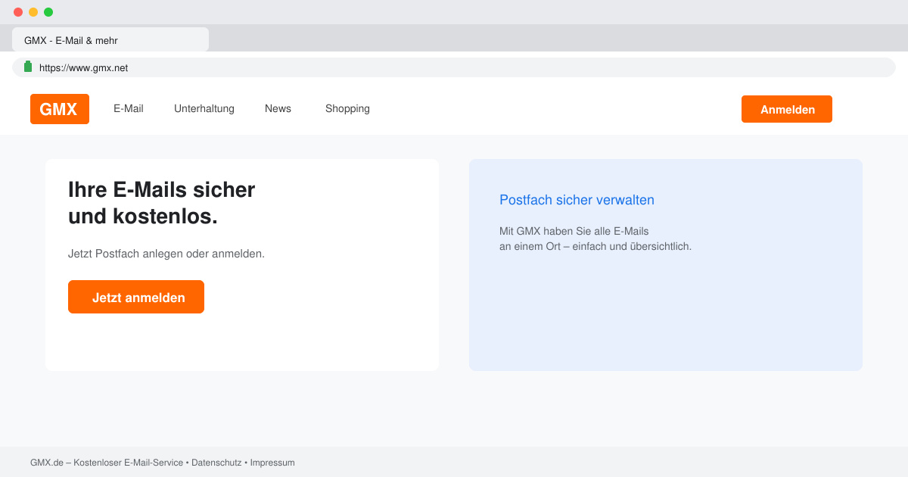Open the Postfach sicher verwalten link
908x477 pixels.
(577, 200)
